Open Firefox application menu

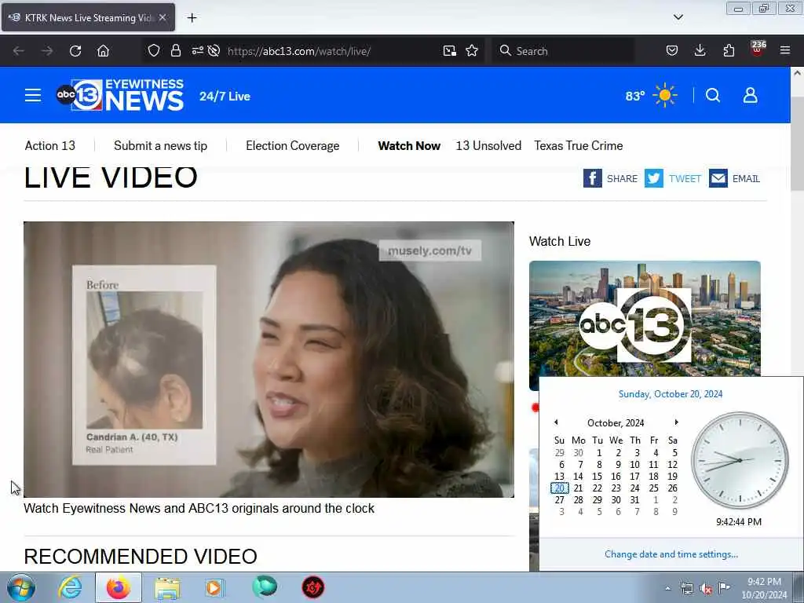coord(785,51)
